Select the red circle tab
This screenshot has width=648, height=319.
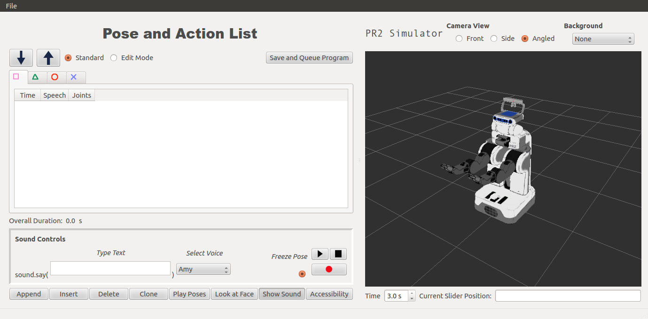point(55,77)
